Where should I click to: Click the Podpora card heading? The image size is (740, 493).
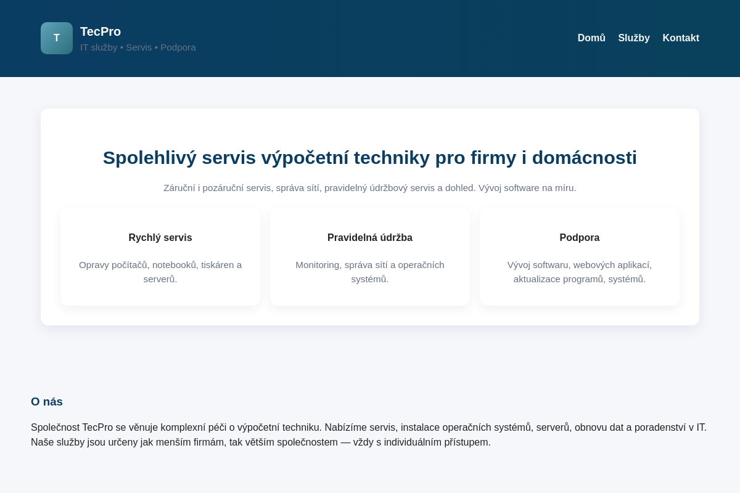(x=580, y=238)
